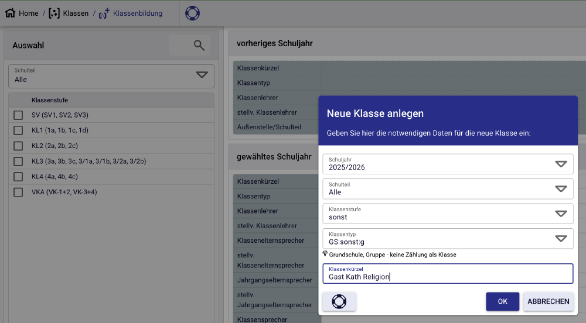Open the help lifebuoy icon in top bar

(192, 13)
